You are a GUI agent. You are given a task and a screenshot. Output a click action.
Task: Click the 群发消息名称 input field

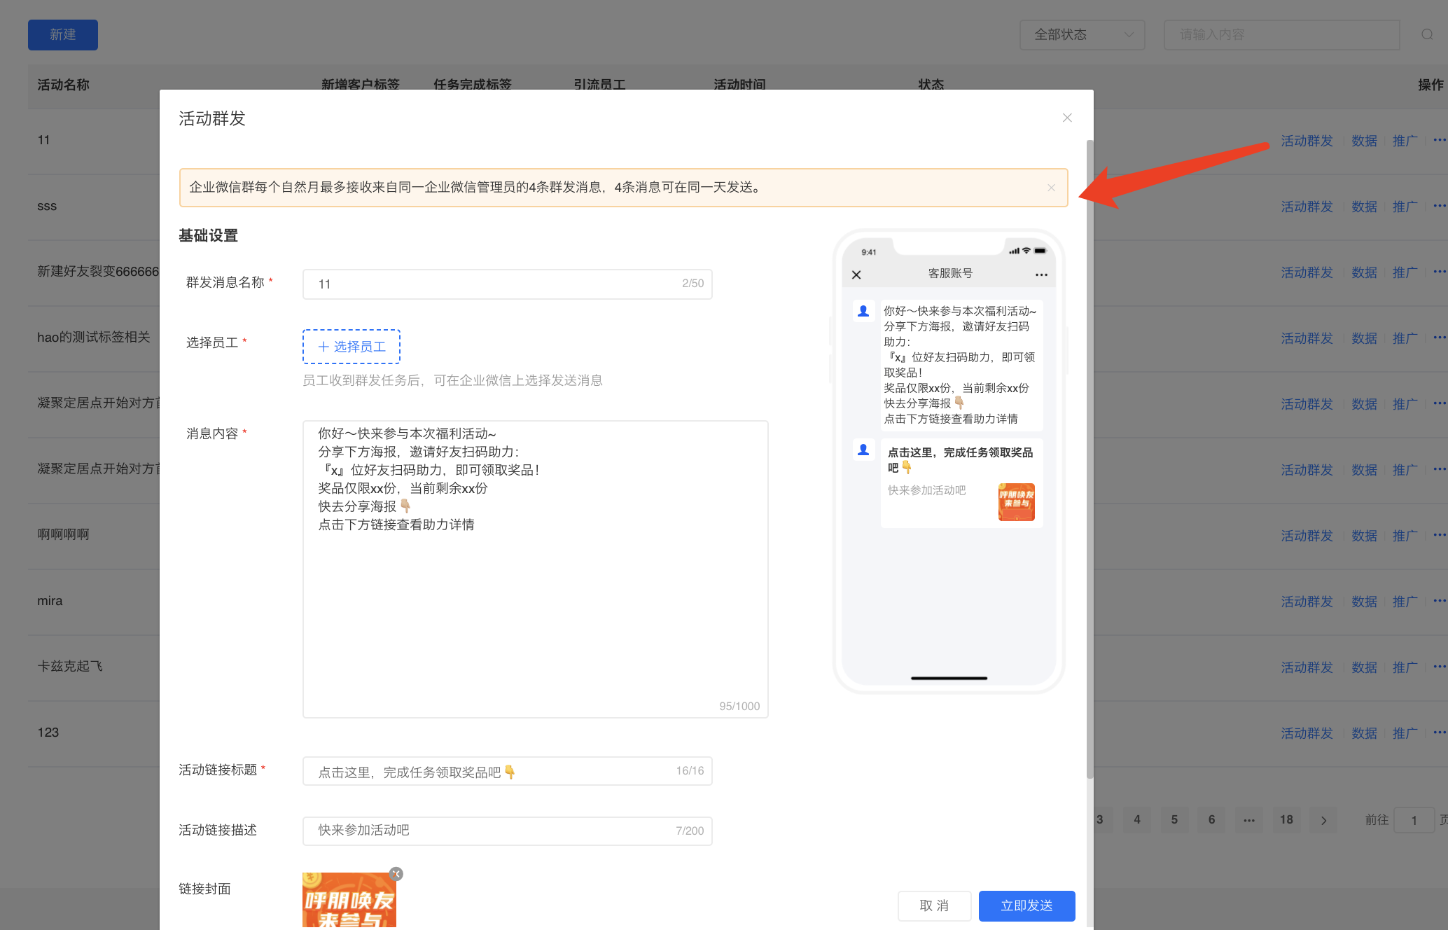coord(508,284)
